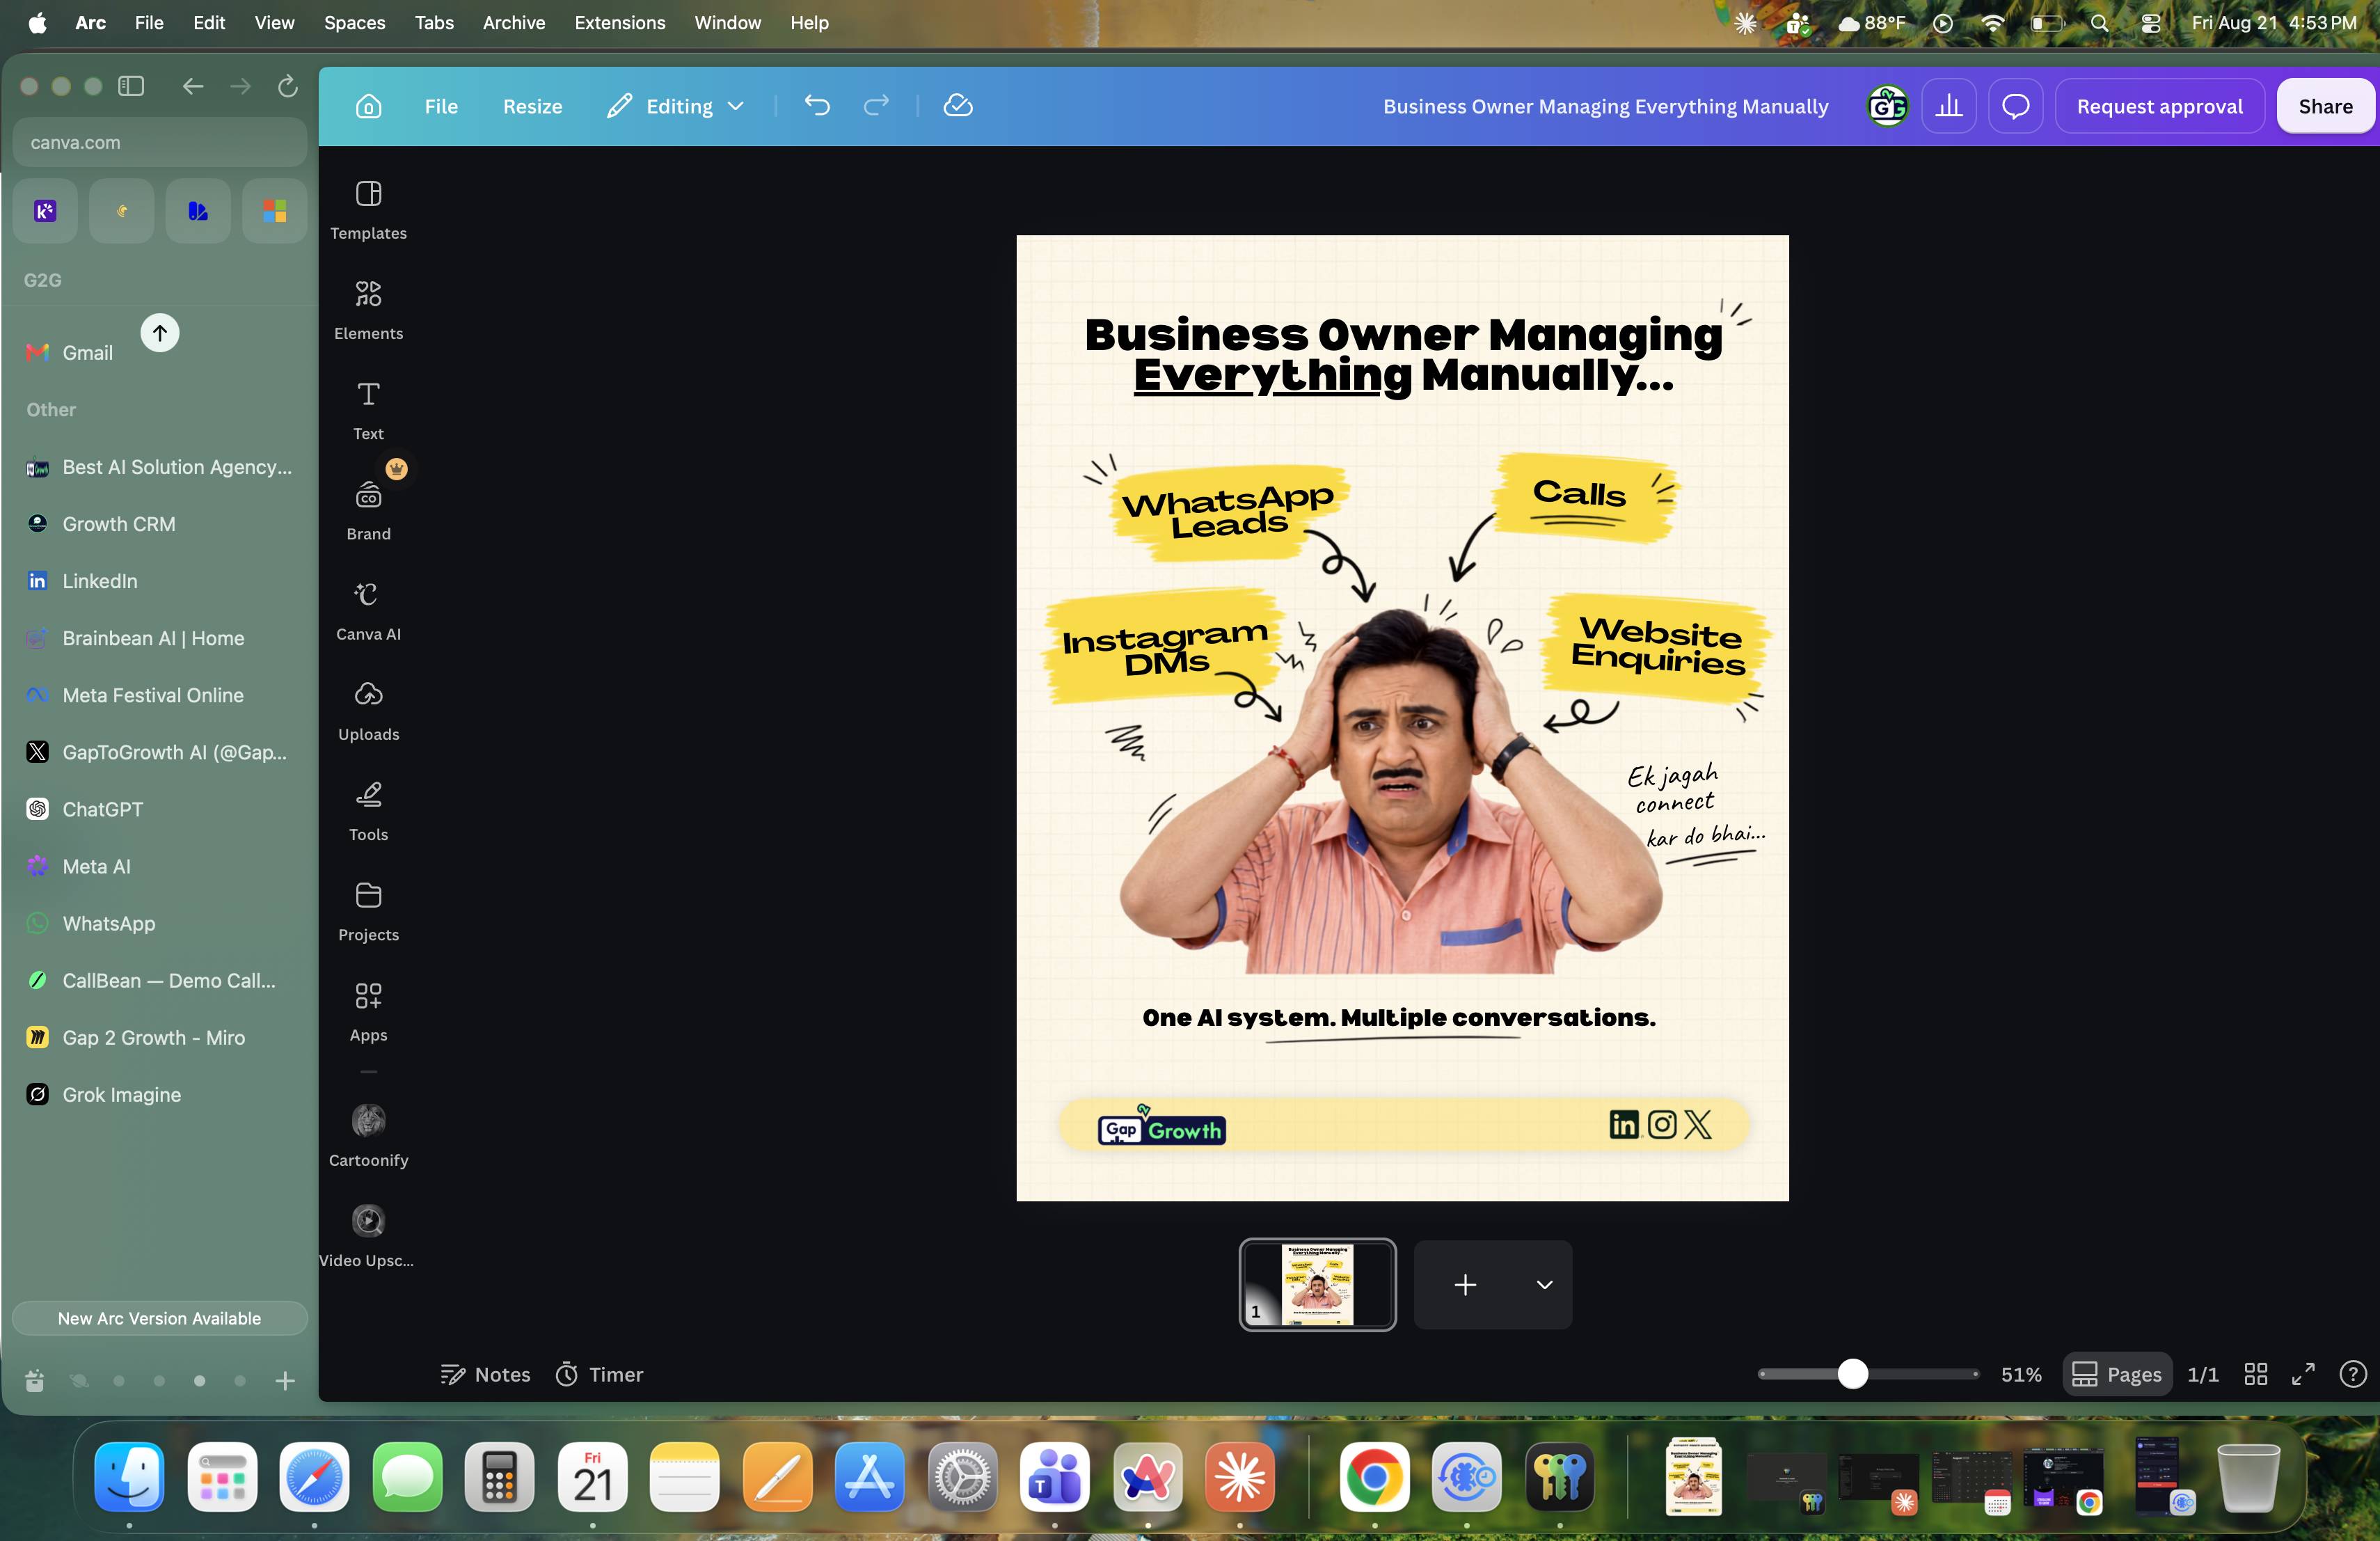The height and width of the screenshot is (1541, 2380).
Task: Click the Share button
Action: click(2325, 106)
